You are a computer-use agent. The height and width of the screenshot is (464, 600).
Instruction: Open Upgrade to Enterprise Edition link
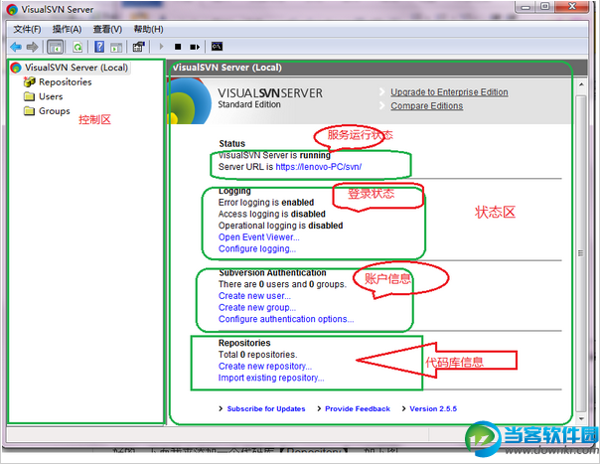coord(449,92)
